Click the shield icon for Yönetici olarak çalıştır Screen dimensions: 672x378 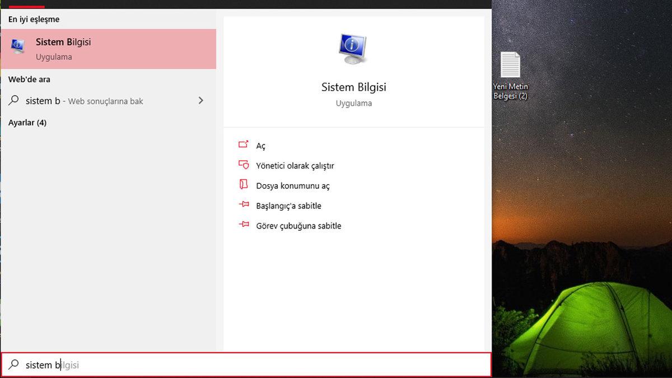tap(243, 165)
